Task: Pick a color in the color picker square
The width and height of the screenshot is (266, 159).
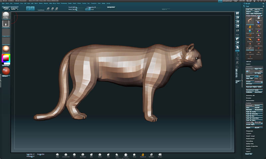Action: (6, 58)
